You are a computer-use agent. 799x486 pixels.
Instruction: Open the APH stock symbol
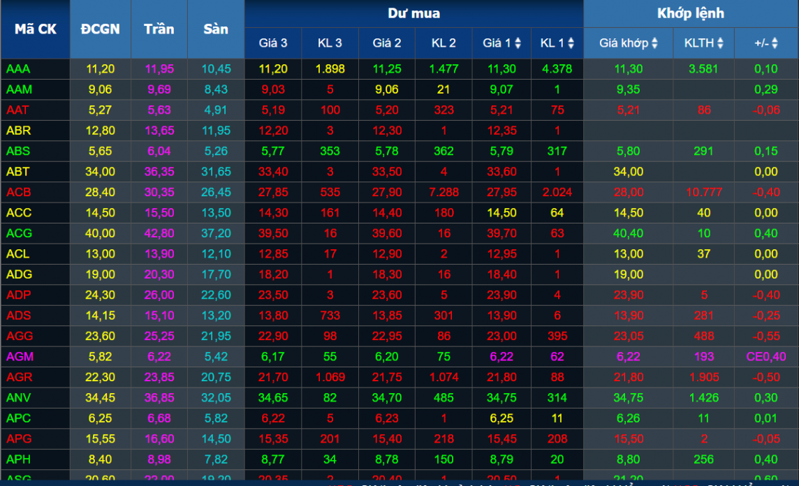pyautogui.click(x=19, y=459)
